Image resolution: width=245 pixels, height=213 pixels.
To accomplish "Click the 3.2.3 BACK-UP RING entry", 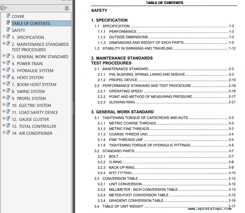I will [166, 168].
